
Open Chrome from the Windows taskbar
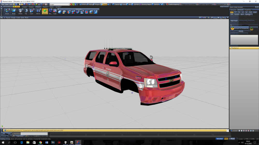pos(41,142)
